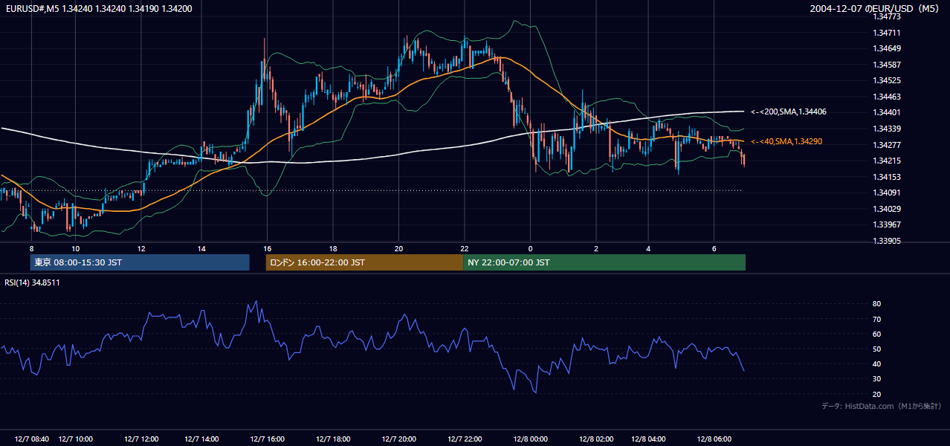The height and width of the screenshot is (446, 950).
Task: Click RSI scale value 40
Action: pos(876,363)
